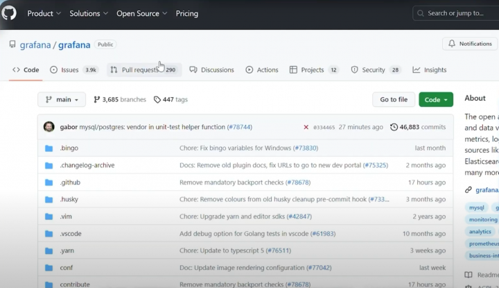Click the Notifications bell button
This screenshot has width=499, height=288.
[x=470, y=44]
